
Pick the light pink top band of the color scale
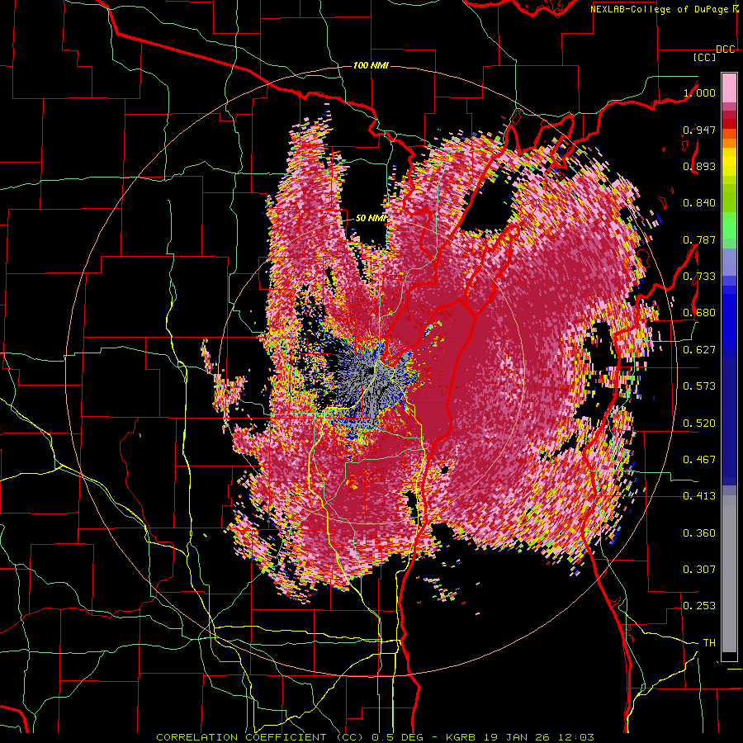pyautogui.click(x=729, y=88)
